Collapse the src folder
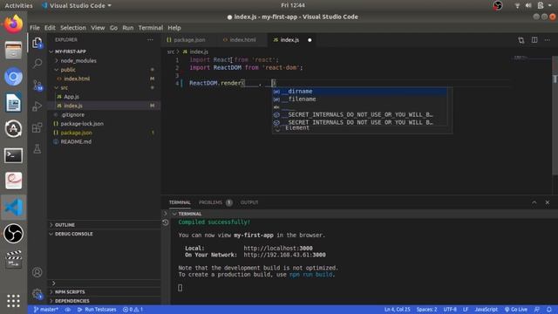The height and width of the screenshot is (314, 558). [x=103, y=87]
